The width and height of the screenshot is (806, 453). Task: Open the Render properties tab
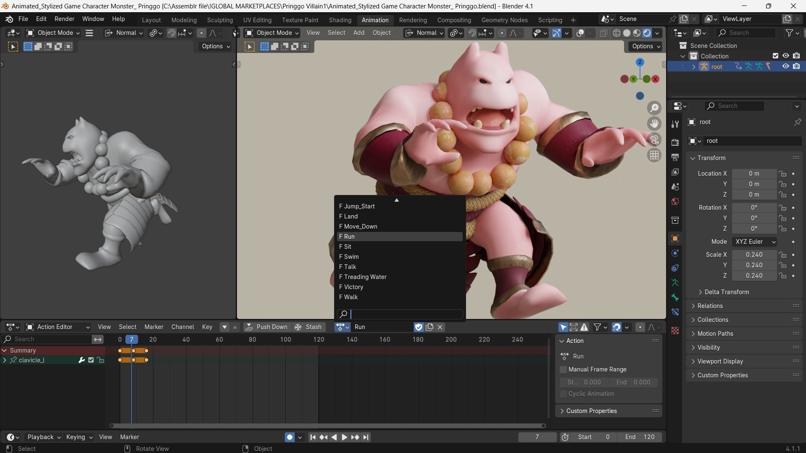click(x=675, y=142)
